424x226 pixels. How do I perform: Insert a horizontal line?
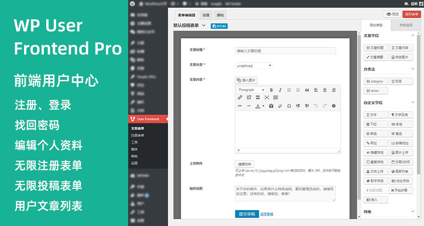249,106
